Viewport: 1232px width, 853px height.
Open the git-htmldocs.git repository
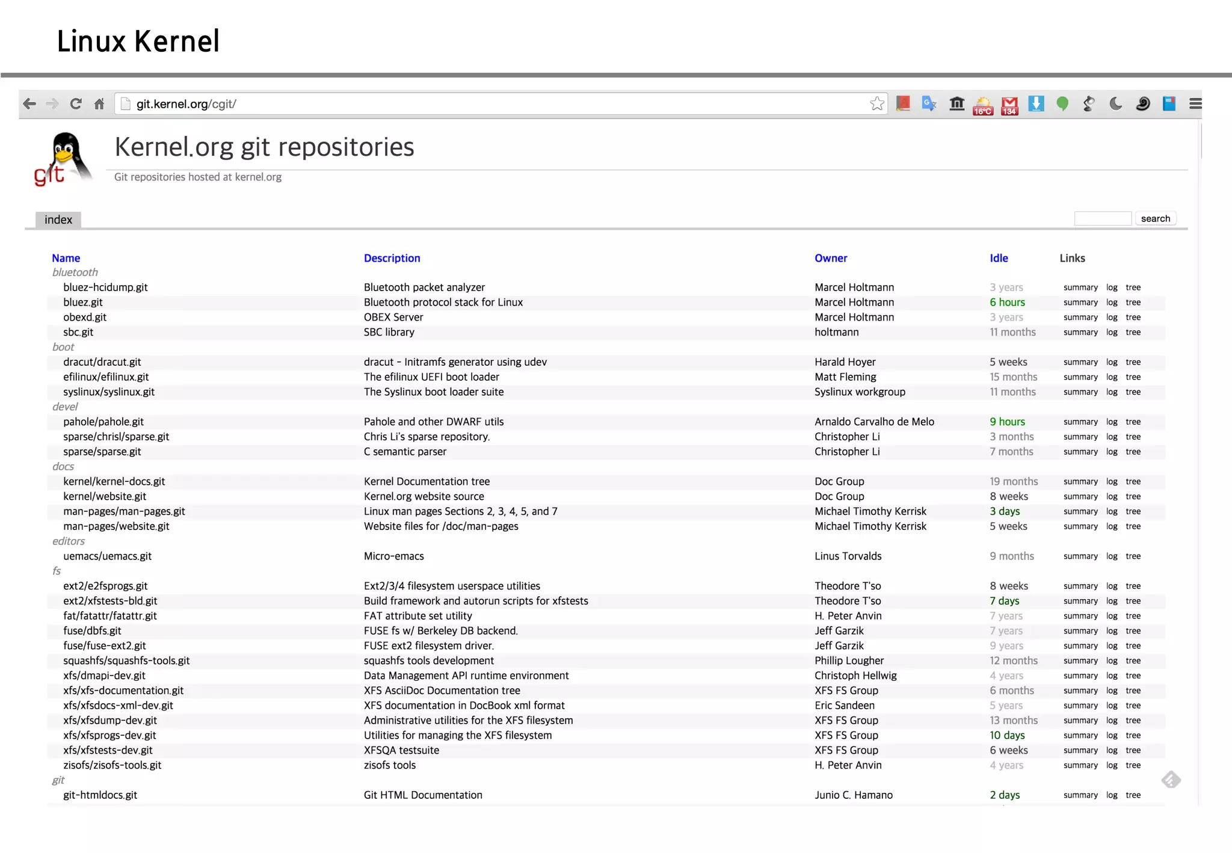point(100,795)
